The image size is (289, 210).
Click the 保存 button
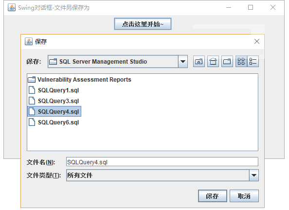[x=213, y=196]
